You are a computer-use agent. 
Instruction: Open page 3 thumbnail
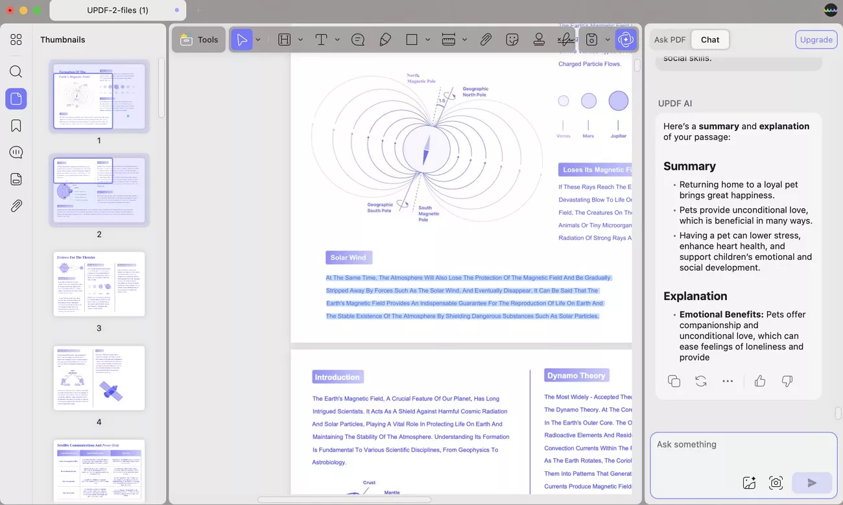click(99, 284)
